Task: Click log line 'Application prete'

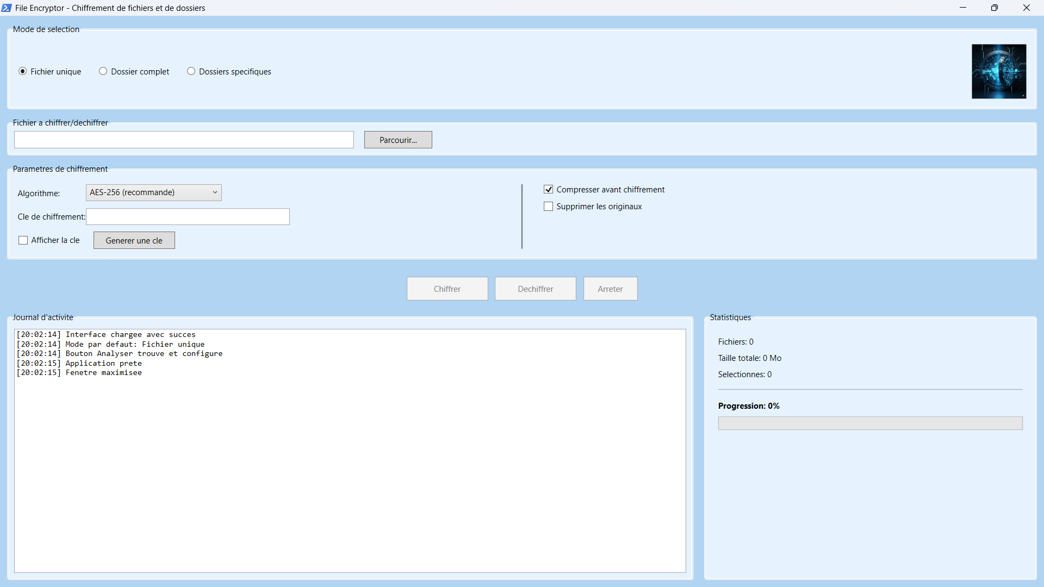Action: tap(79, 363)
